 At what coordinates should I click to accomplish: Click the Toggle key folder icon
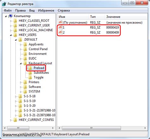point(30,77)
